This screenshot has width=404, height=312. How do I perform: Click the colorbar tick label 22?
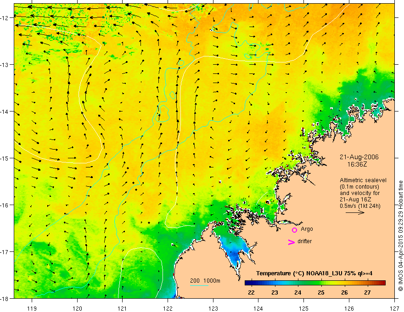(251, 292)
